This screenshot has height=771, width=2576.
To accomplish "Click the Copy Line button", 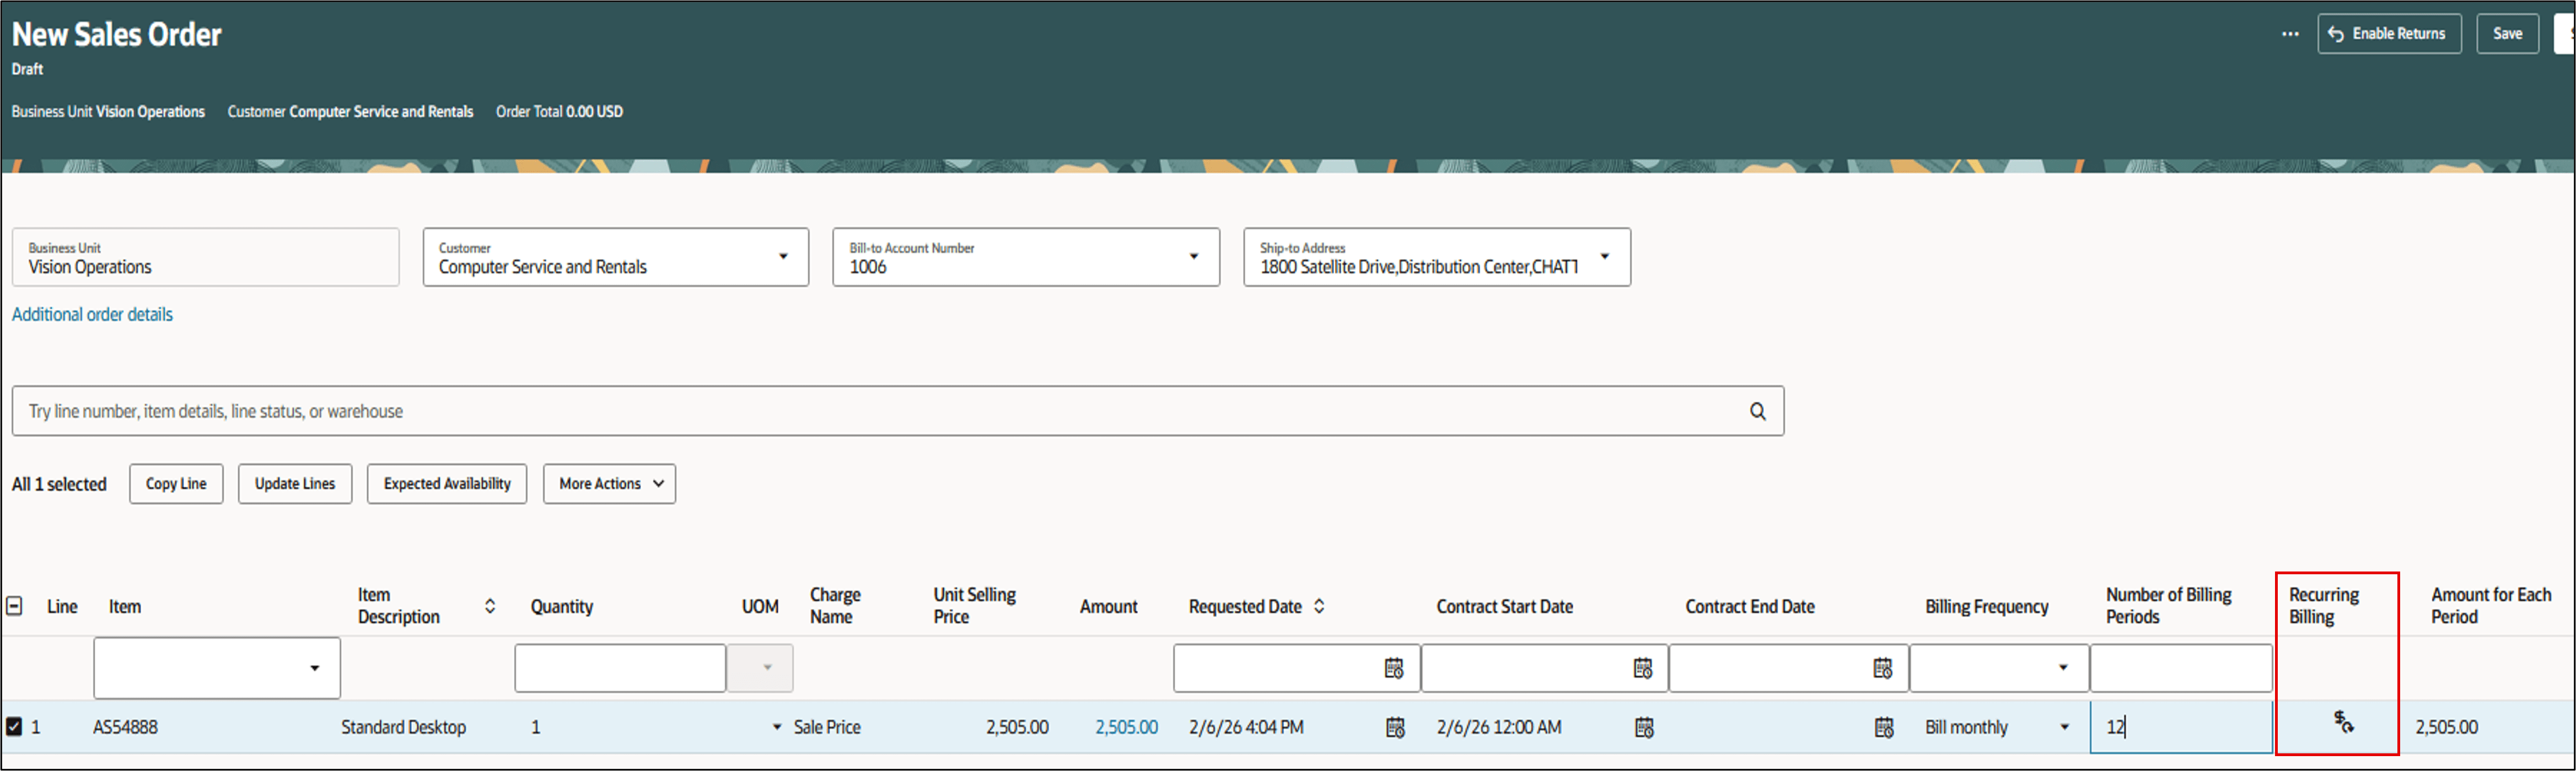I will (176, 484).
